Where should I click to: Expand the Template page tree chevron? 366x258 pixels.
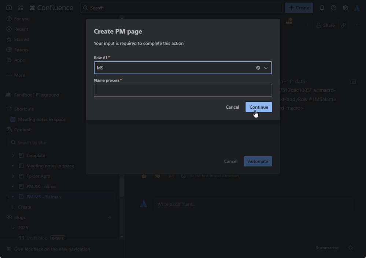click(x=13, y=156)
